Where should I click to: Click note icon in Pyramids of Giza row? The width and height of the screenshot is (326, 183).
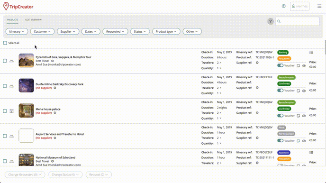coord(298,66)
